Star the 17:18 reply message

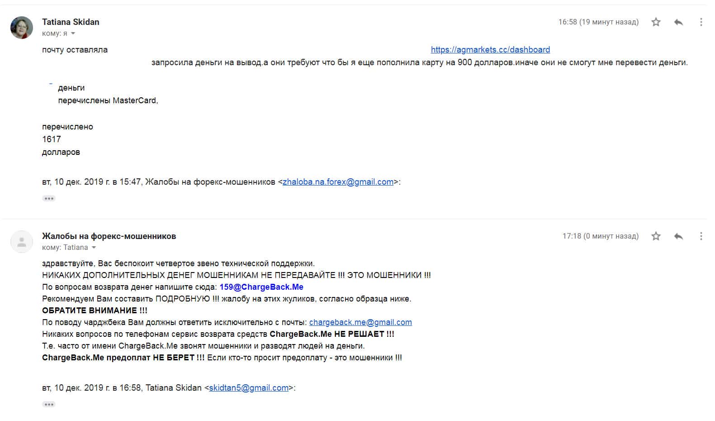coord(656,236)
